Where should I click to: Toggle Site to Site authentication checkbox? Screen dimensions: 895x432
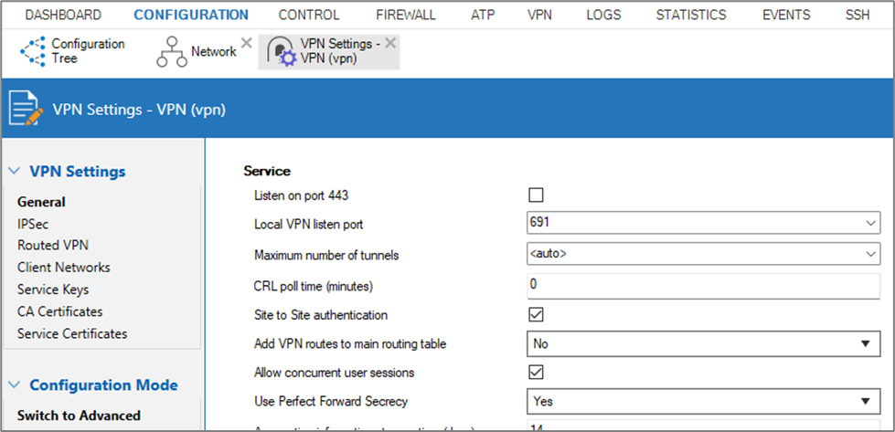[x=536, y=315]
